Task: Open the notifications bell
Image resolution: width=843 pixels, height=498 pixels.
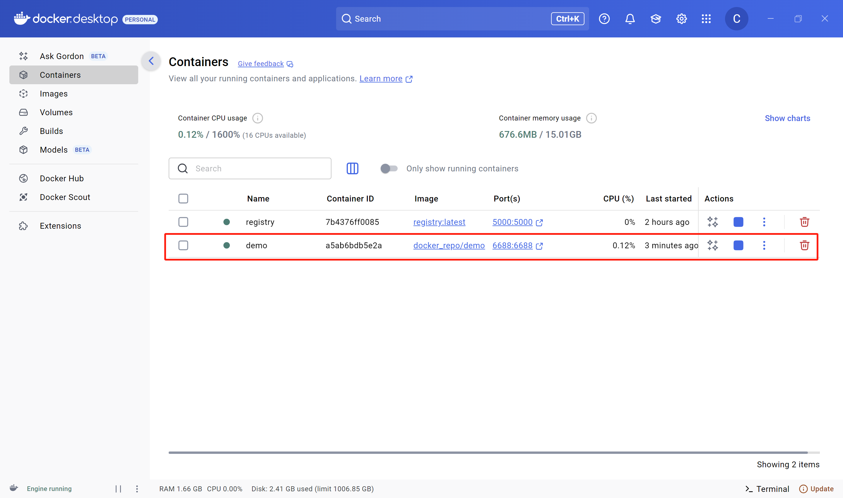Action: [630, 19]
